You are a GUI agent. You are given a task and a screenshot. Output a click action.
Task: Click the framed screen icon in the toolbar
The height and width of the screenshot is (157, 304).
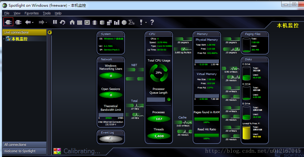coord(87,22)
